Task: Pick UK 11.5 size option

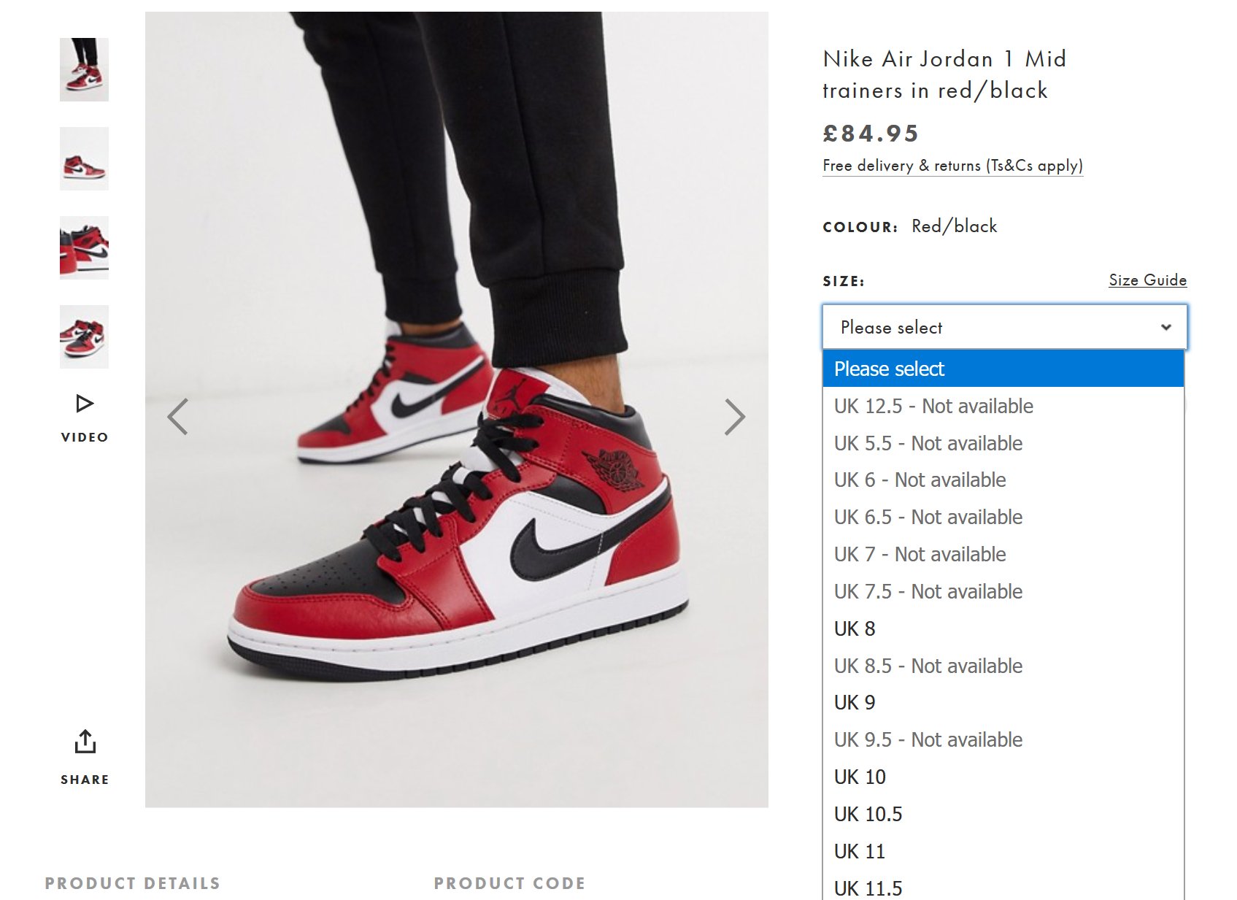Action: pos(1003,887)
